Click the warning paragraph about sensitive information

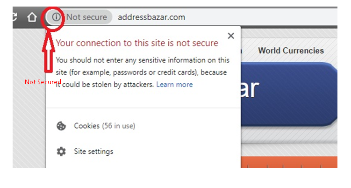[x=140, y=72]
